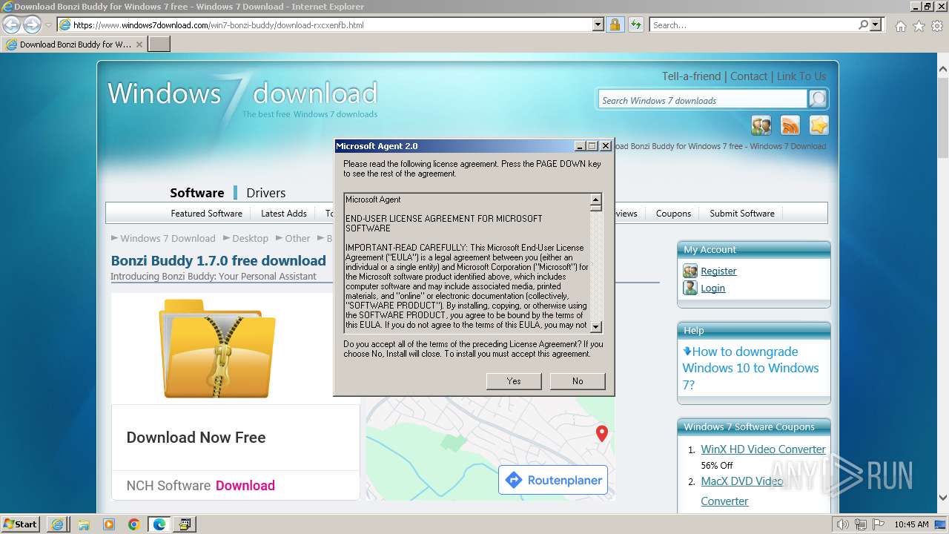Click the users community icon in site header

[761, 125]
